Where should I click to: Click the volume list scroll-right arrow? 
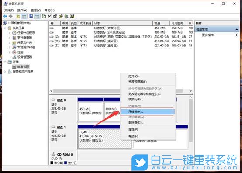point(191,91)
